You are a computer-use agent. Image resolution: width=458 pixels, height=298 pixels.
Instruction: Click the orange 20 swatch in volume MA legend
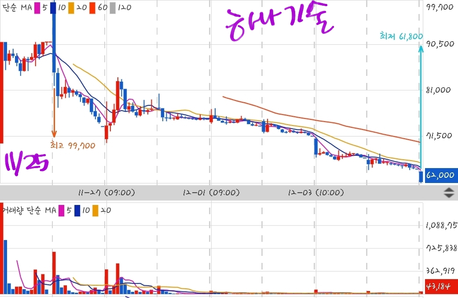95,211
